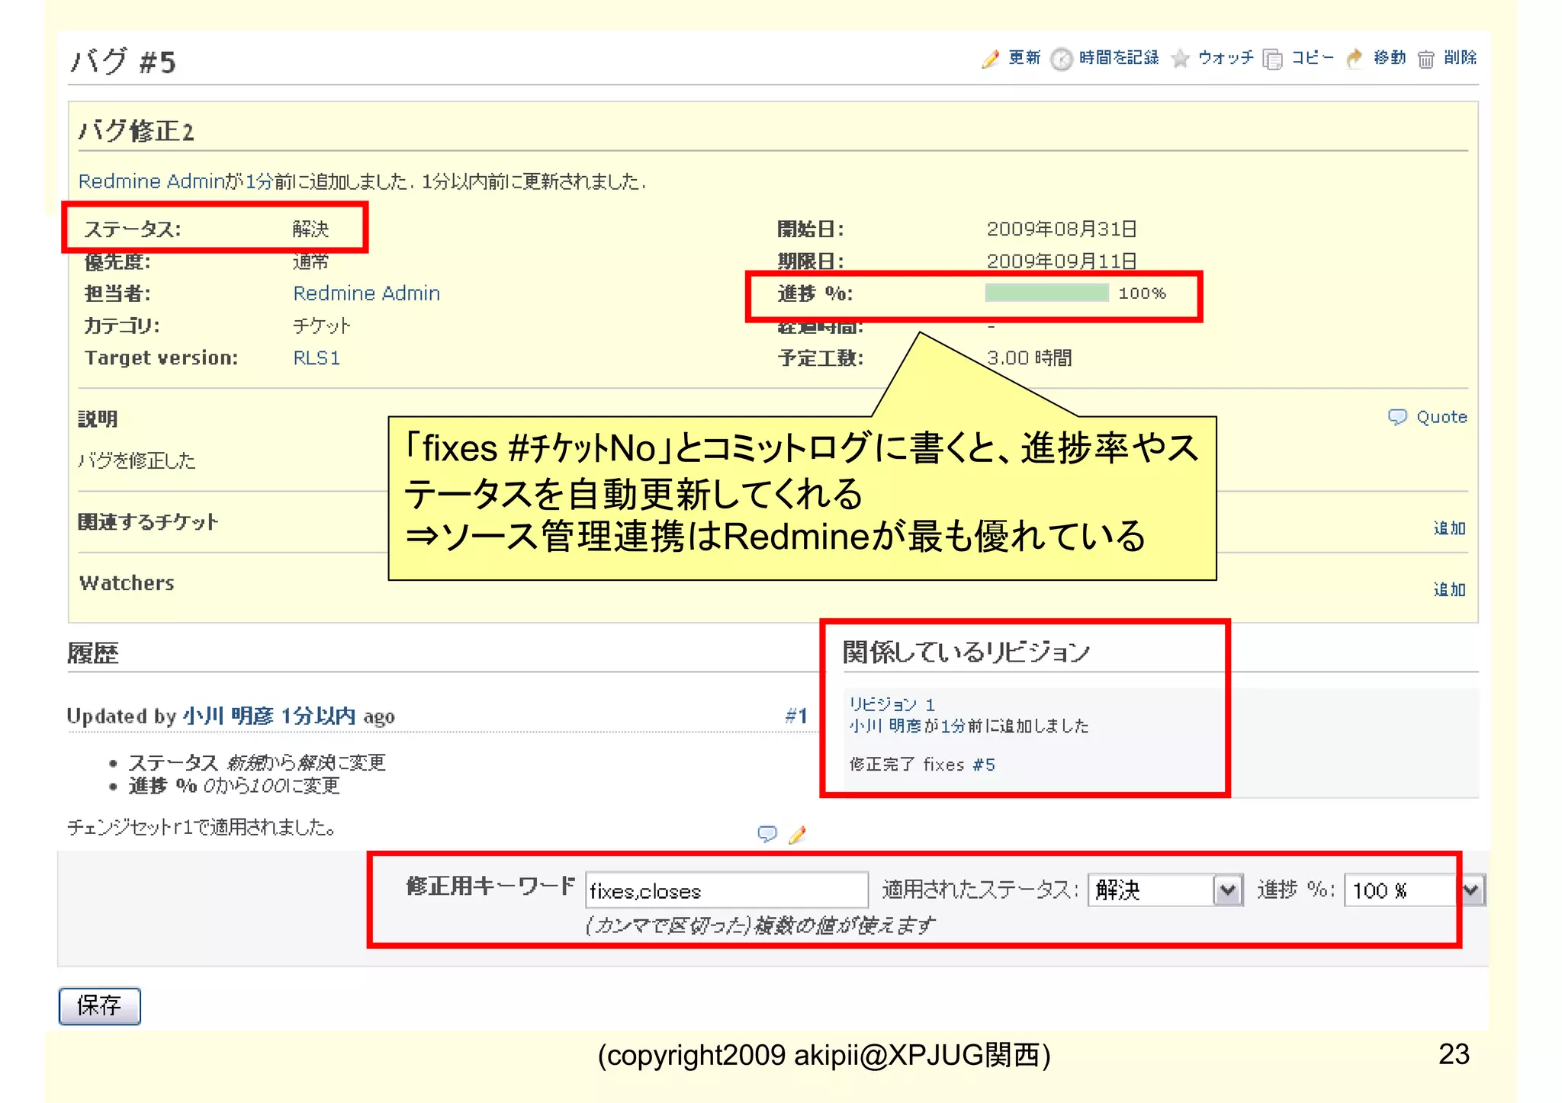Click the Quote link
Viewport: 1562px width, 1103px height.
1441,417
